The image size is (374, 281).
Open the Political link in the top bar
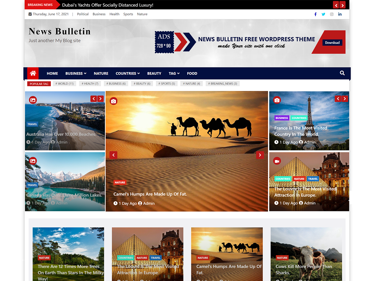(x=83, y=14)
